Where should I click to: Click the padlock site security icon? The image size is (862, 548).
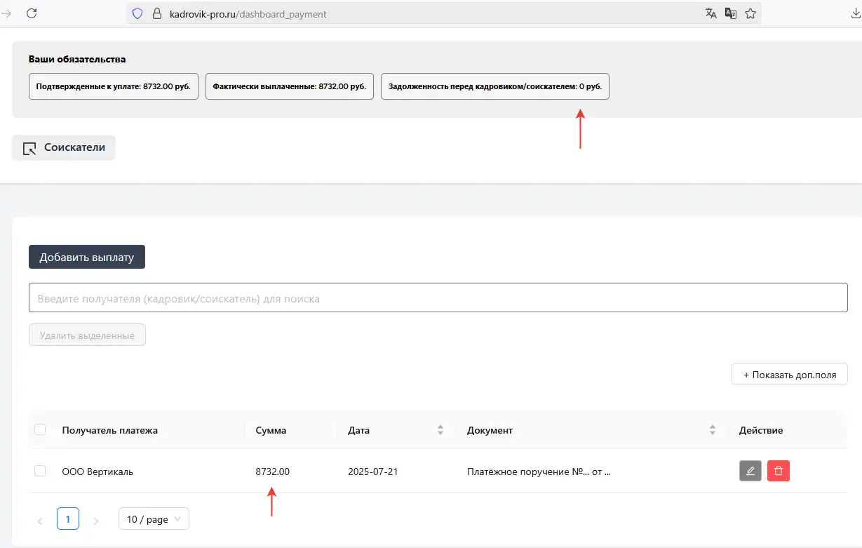[156, 13]
